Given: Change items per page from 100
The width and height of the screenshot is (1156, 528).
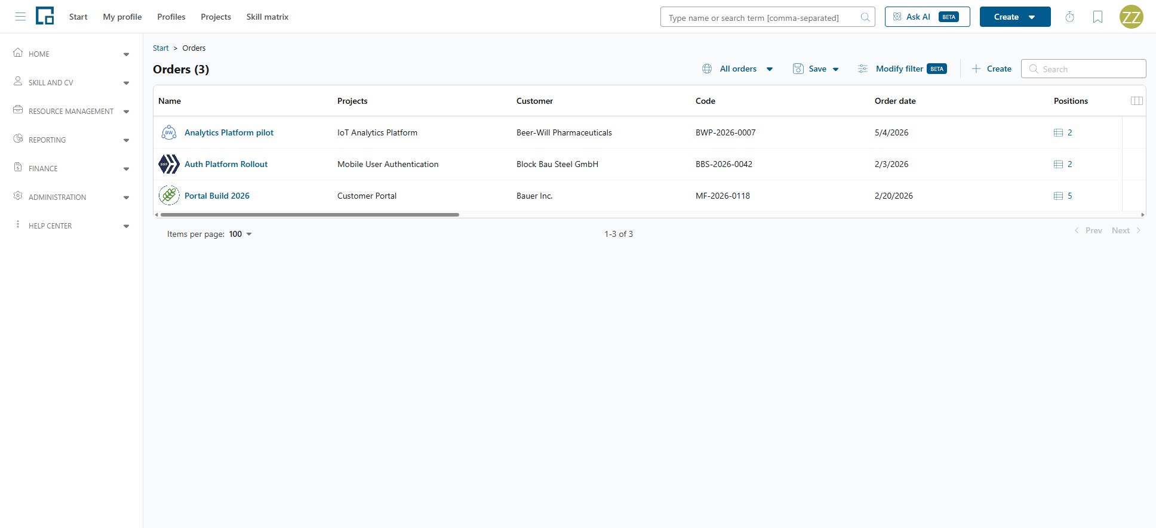Looking at the screenshot, I should [241, 234].
